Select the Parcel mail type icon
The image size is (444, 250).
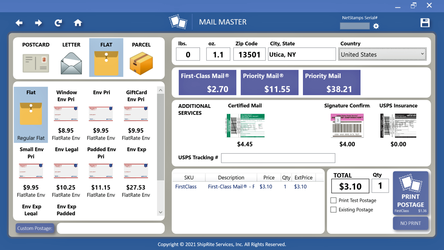pyautogui.click(x=141, y=63)
